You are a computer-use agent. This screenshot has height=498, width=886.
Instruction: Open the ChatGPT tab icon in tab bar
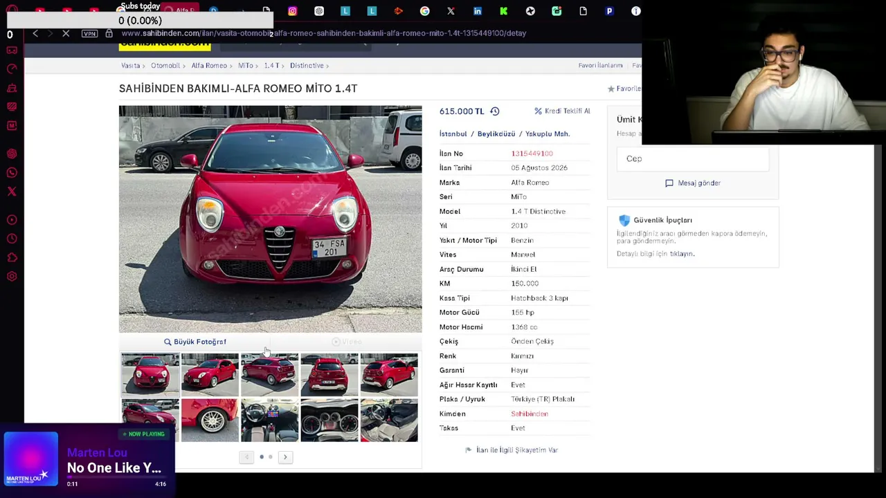pos(319,11)
